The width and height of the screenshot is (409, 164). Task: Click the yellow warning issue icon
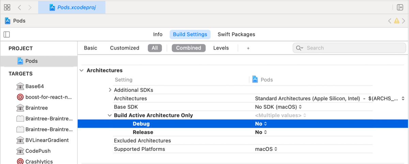[x=396, y=21]
